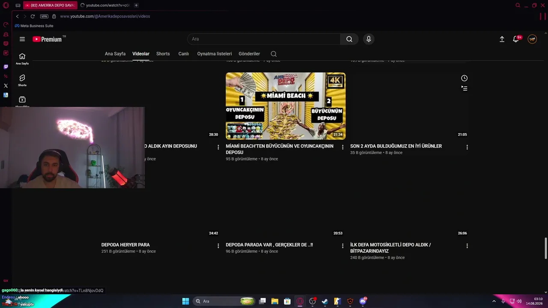Image resolution: width=548 pixels, height=308 pixels.
Task: Add hovered video to Watch Later
Action: pyautogui.click(x=464, y=78)
